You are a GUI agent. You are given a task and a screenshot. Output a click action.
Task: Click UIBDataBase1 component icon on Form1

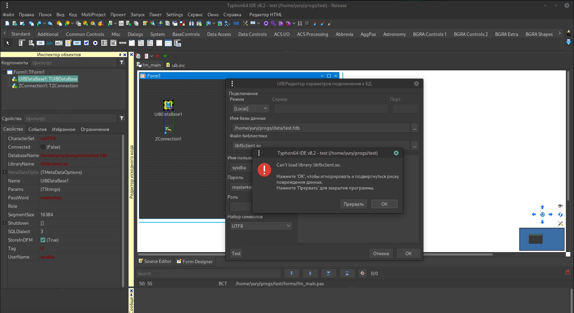(168, 105)
